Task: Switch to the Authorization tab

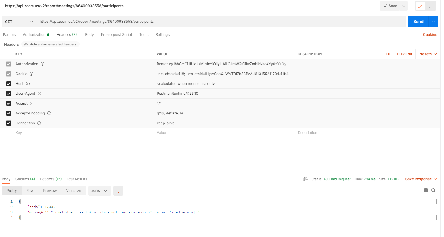Action: [x=34, y=35]
